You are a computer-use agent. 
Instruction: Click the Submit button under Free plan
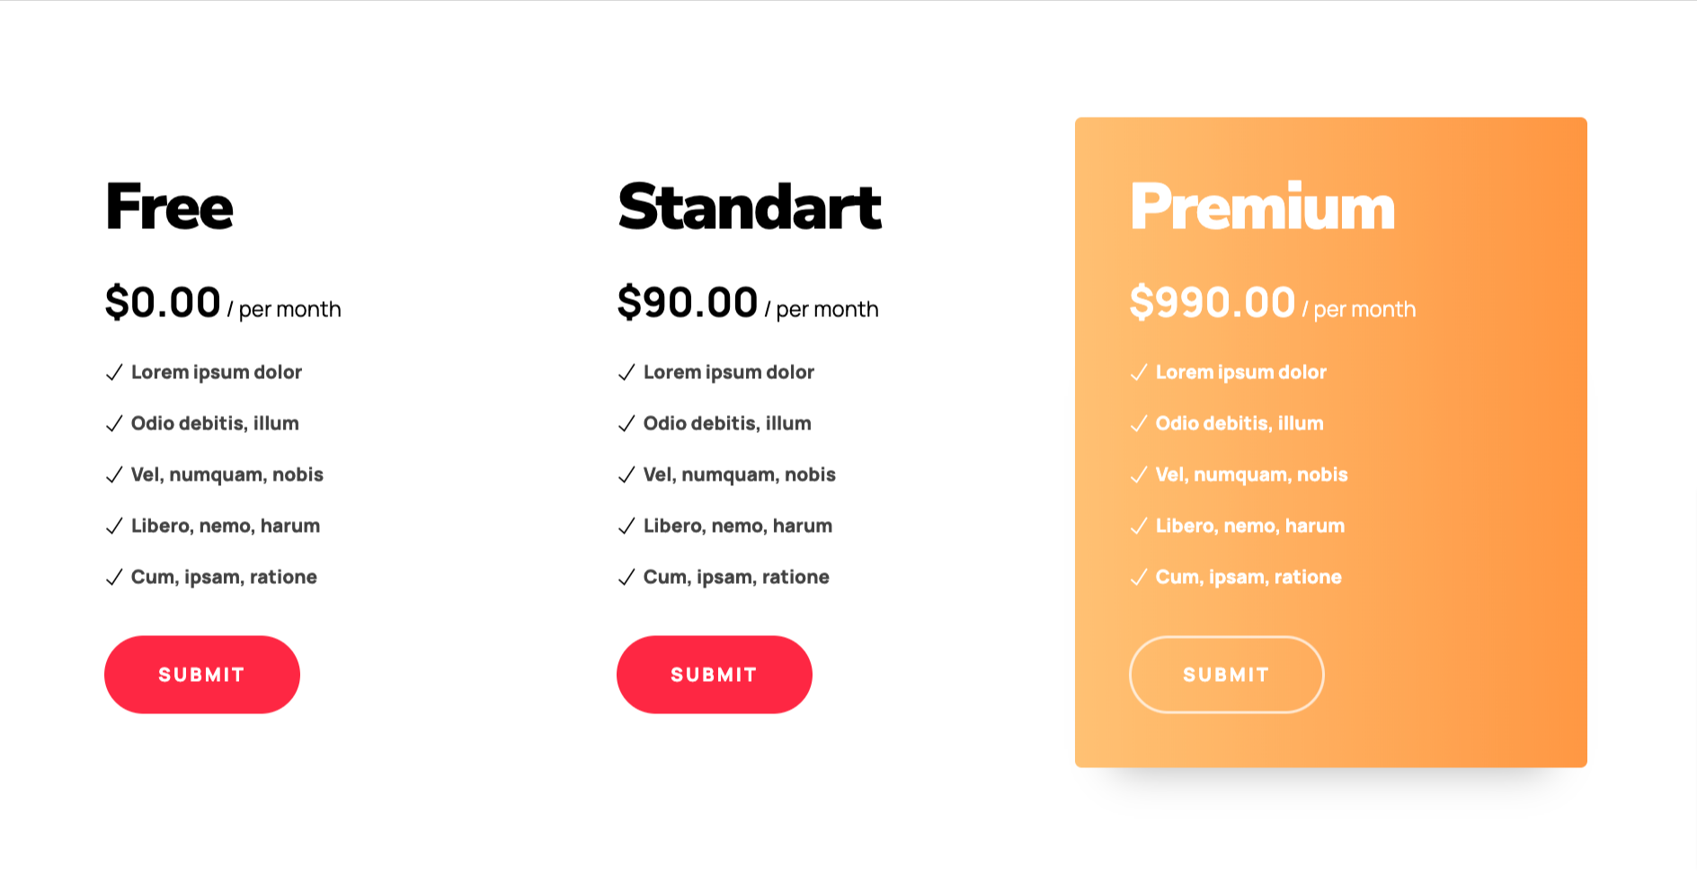tap(202, 675)
